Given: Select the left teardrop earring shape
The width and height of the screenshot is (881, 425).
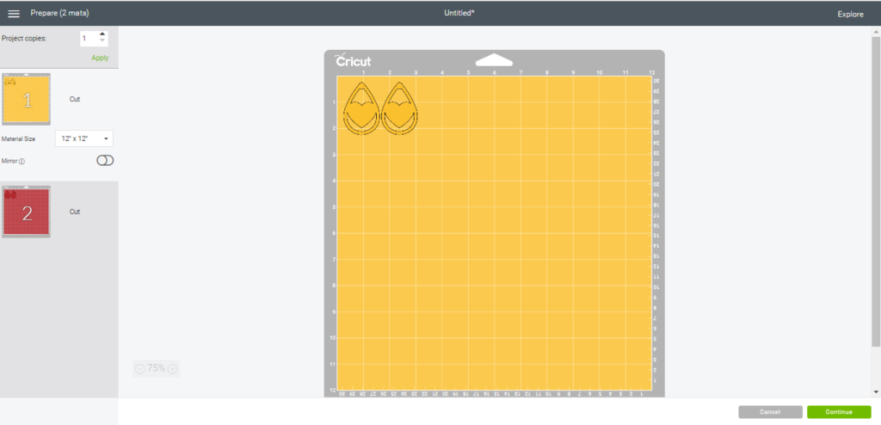Looking at the screenshot, I should [361, 109].
